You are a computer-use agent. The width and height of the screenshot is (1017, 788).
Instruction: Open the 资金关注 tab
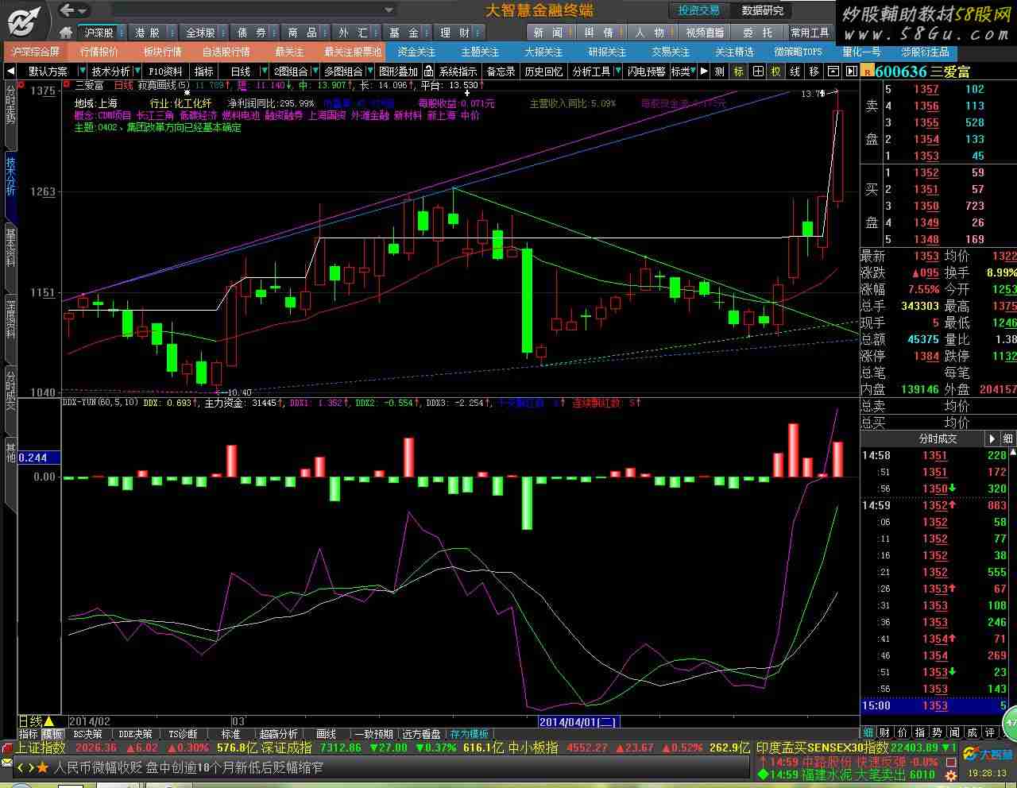pyautogui.click(x=417, y=52)
